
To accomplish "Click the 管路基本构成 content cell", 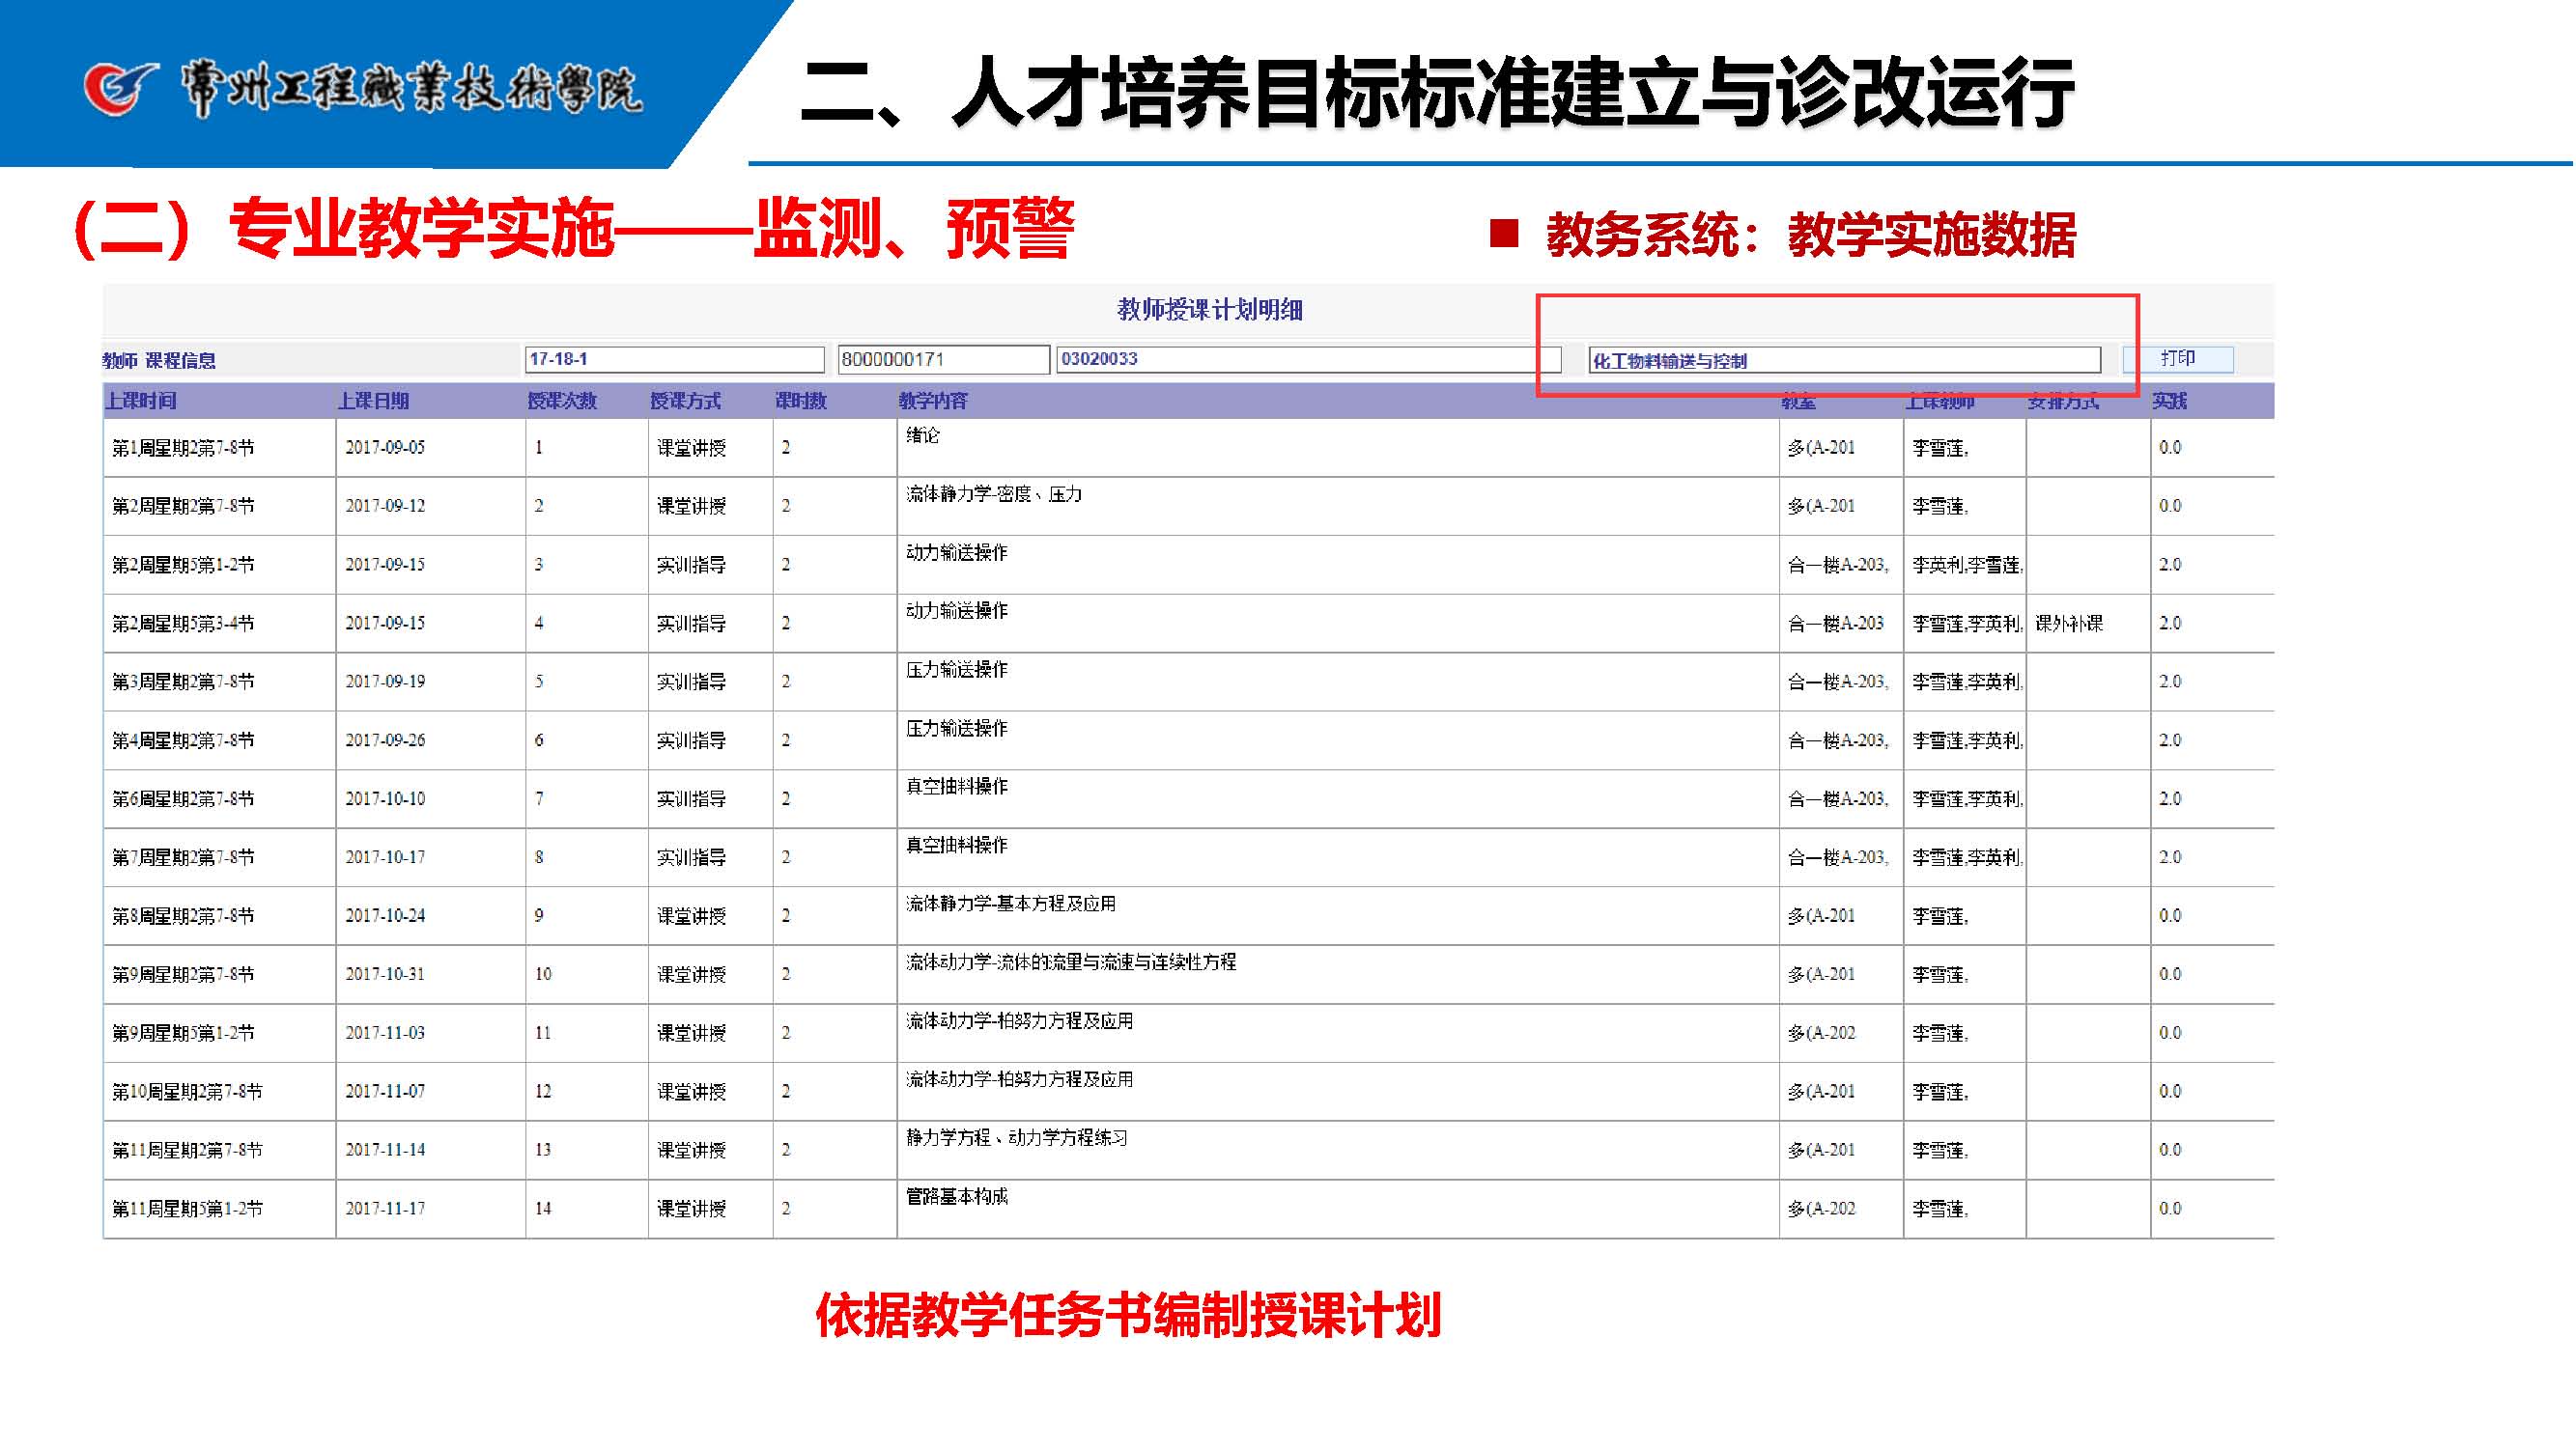I will point(957,1197).
